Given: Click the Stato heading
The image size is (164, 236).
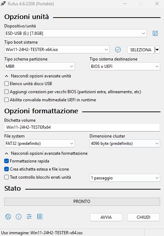Looking at the screenshot, I should point(13,189).
